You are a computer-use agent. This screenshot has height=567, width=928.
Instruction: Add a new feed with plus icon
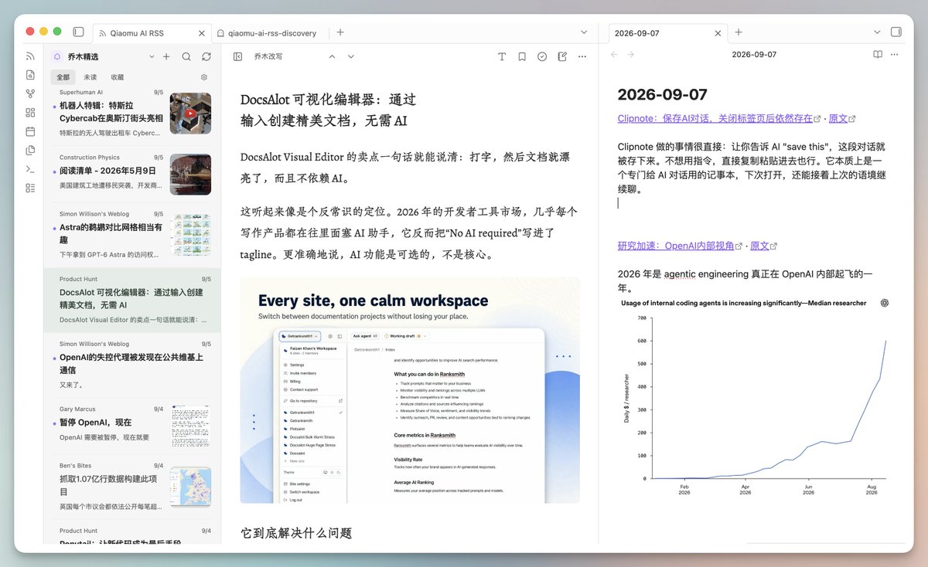(x=165, y=56)
